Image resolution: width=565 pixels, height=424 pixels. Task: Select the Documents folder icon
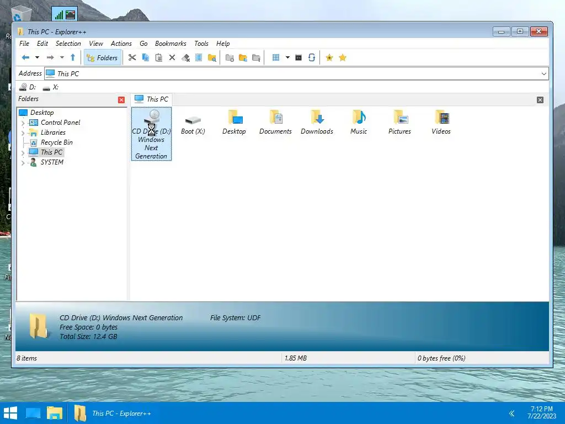point(276,122)
